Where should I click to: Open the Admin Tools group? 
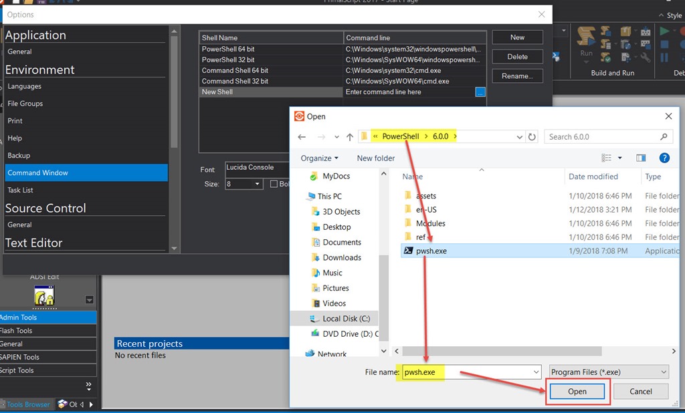point(48,317)
